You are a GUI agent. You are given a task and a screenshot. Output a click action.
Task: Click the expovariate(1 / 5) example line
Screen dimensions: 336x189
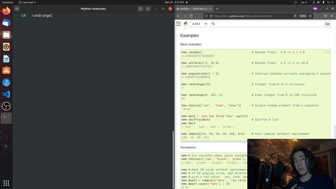200,73
